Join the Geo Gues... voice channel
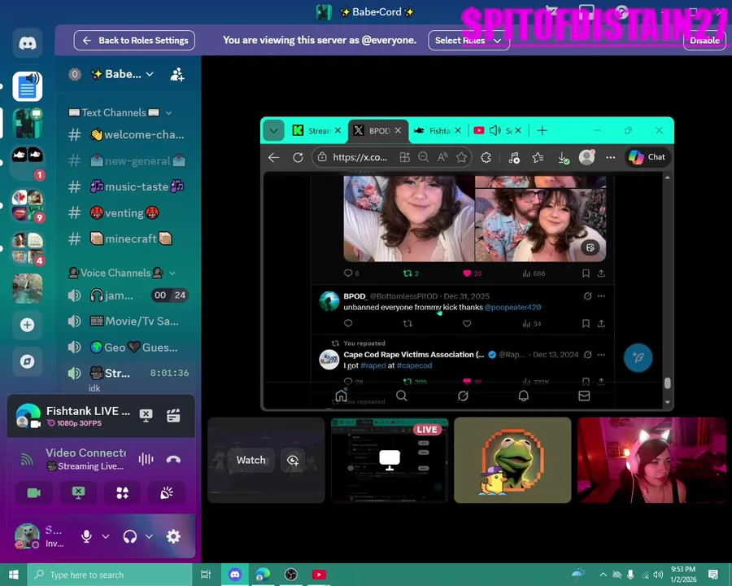Screen dimensions: 732x586 (127, 348)
